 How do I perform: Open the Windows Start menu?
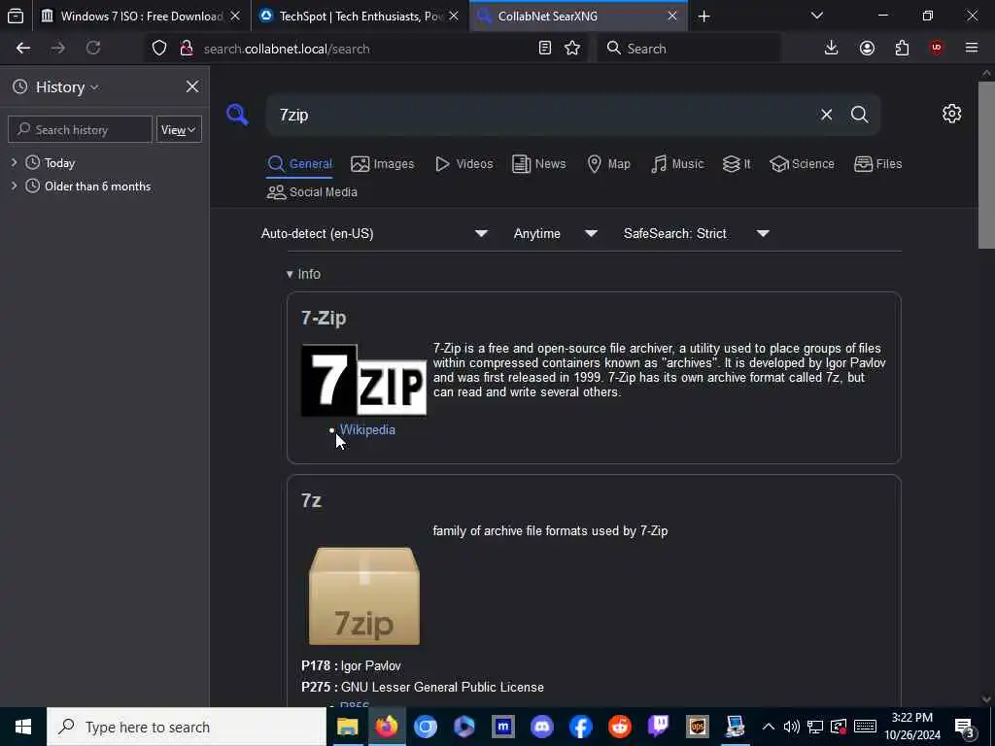(x=23, y=727)
